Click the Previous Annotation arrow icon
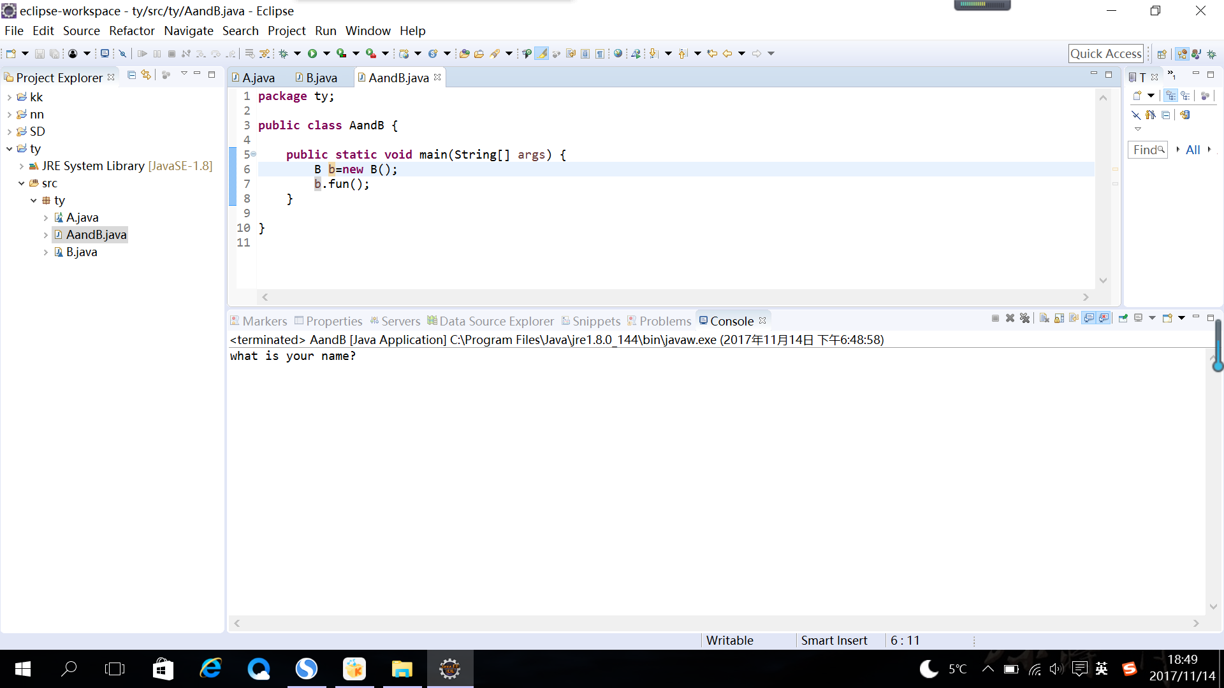Screen dimensions: 1224x688 (x=683, y=54)
